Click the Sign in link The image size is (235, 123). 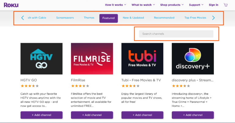point(213,5)
